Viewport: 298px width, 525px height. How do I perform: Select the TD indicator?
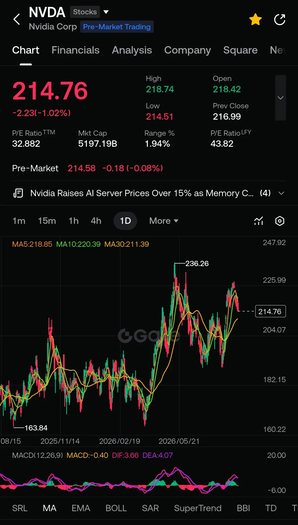271,508
